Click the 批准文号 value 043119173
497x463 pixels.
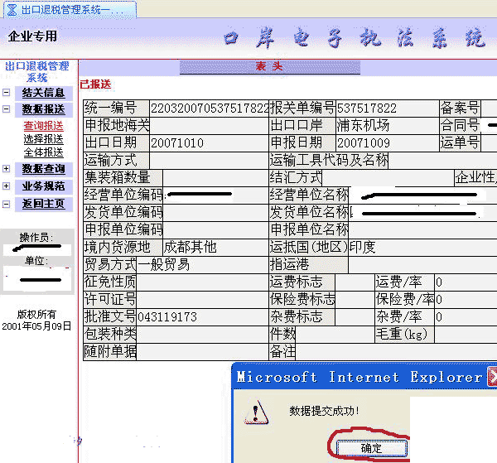167,317
